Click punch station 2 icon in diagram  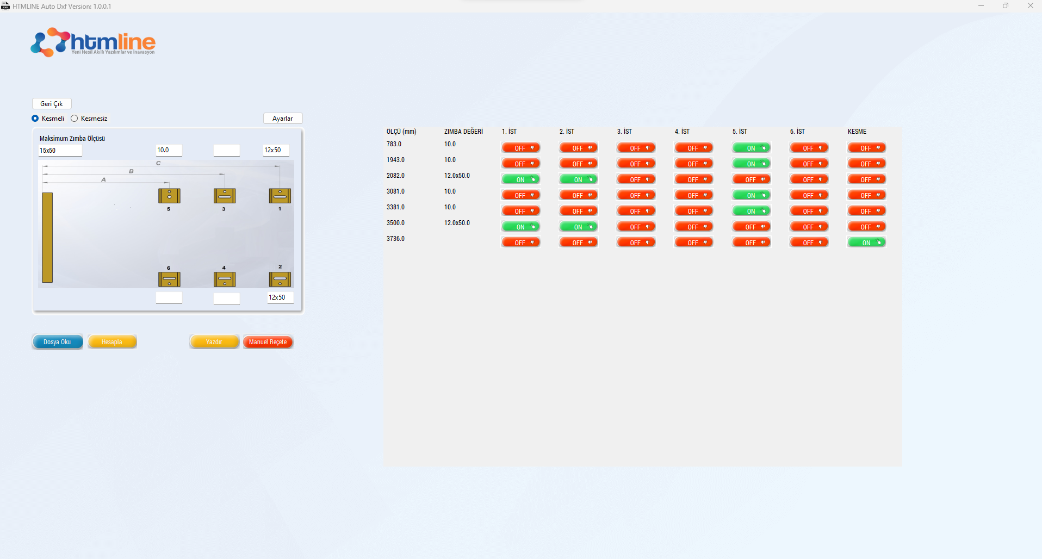[280, 279]
